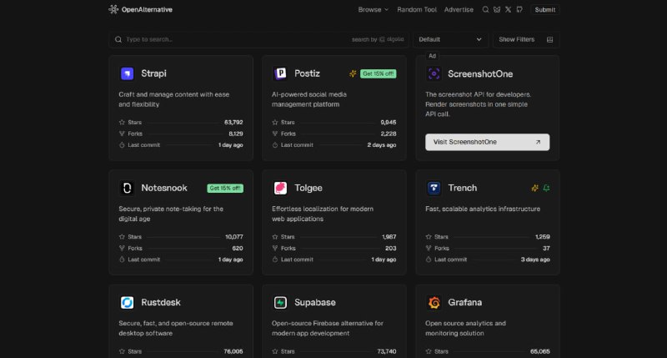Click Trench last commit '3 days ago'
This screenshot has height=358, width=667.
pyautogui.click(x=535, y=260)
